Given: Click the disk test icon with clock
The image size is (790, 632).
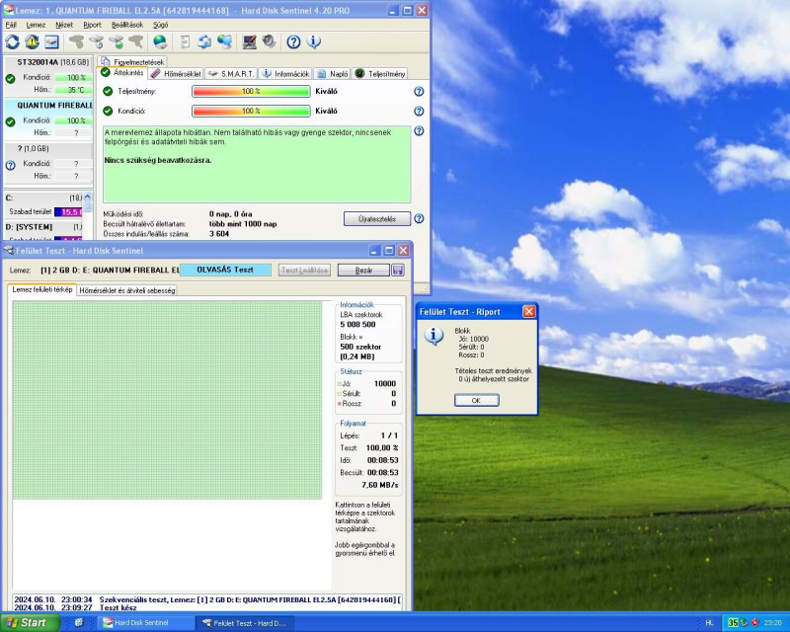Looking at the screenshot, I should pyautogui.click(x=96, y=41).
